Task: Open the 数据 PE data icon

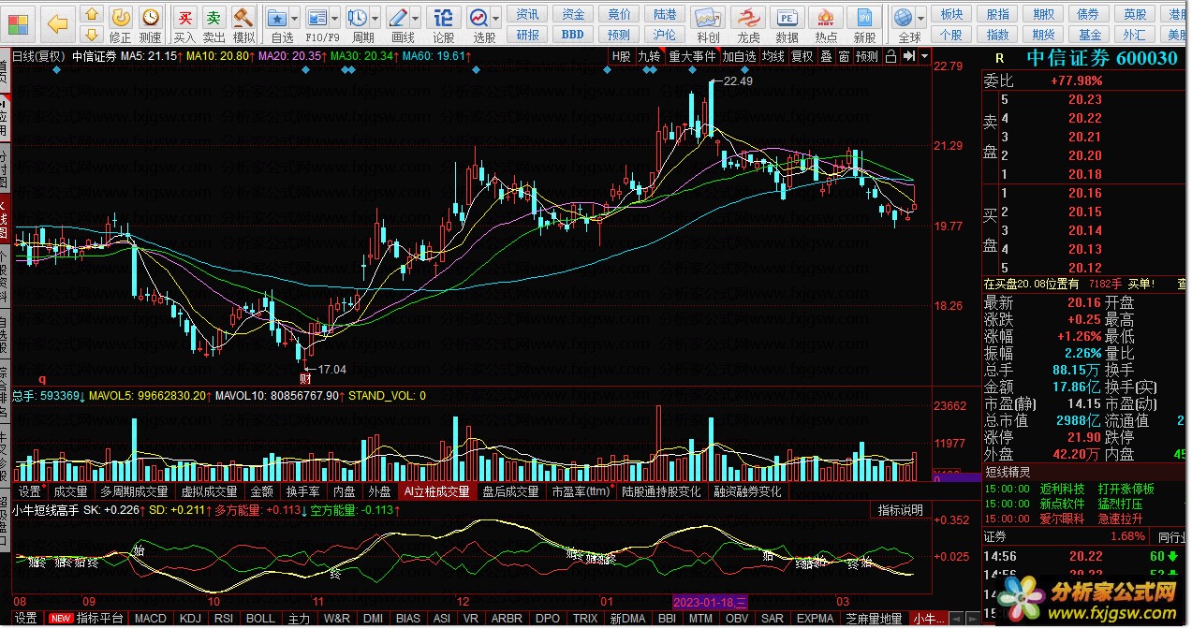Action: click(787, 24)
